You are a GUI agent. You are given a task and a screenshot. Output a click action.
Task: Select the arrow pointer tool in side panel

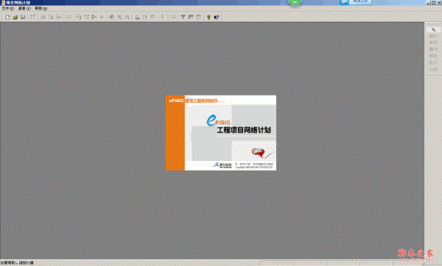[x=433, y=29]
